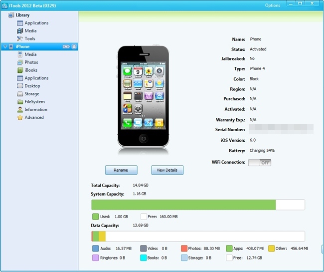Click the Library Media film icon

(x=20, y=31)
